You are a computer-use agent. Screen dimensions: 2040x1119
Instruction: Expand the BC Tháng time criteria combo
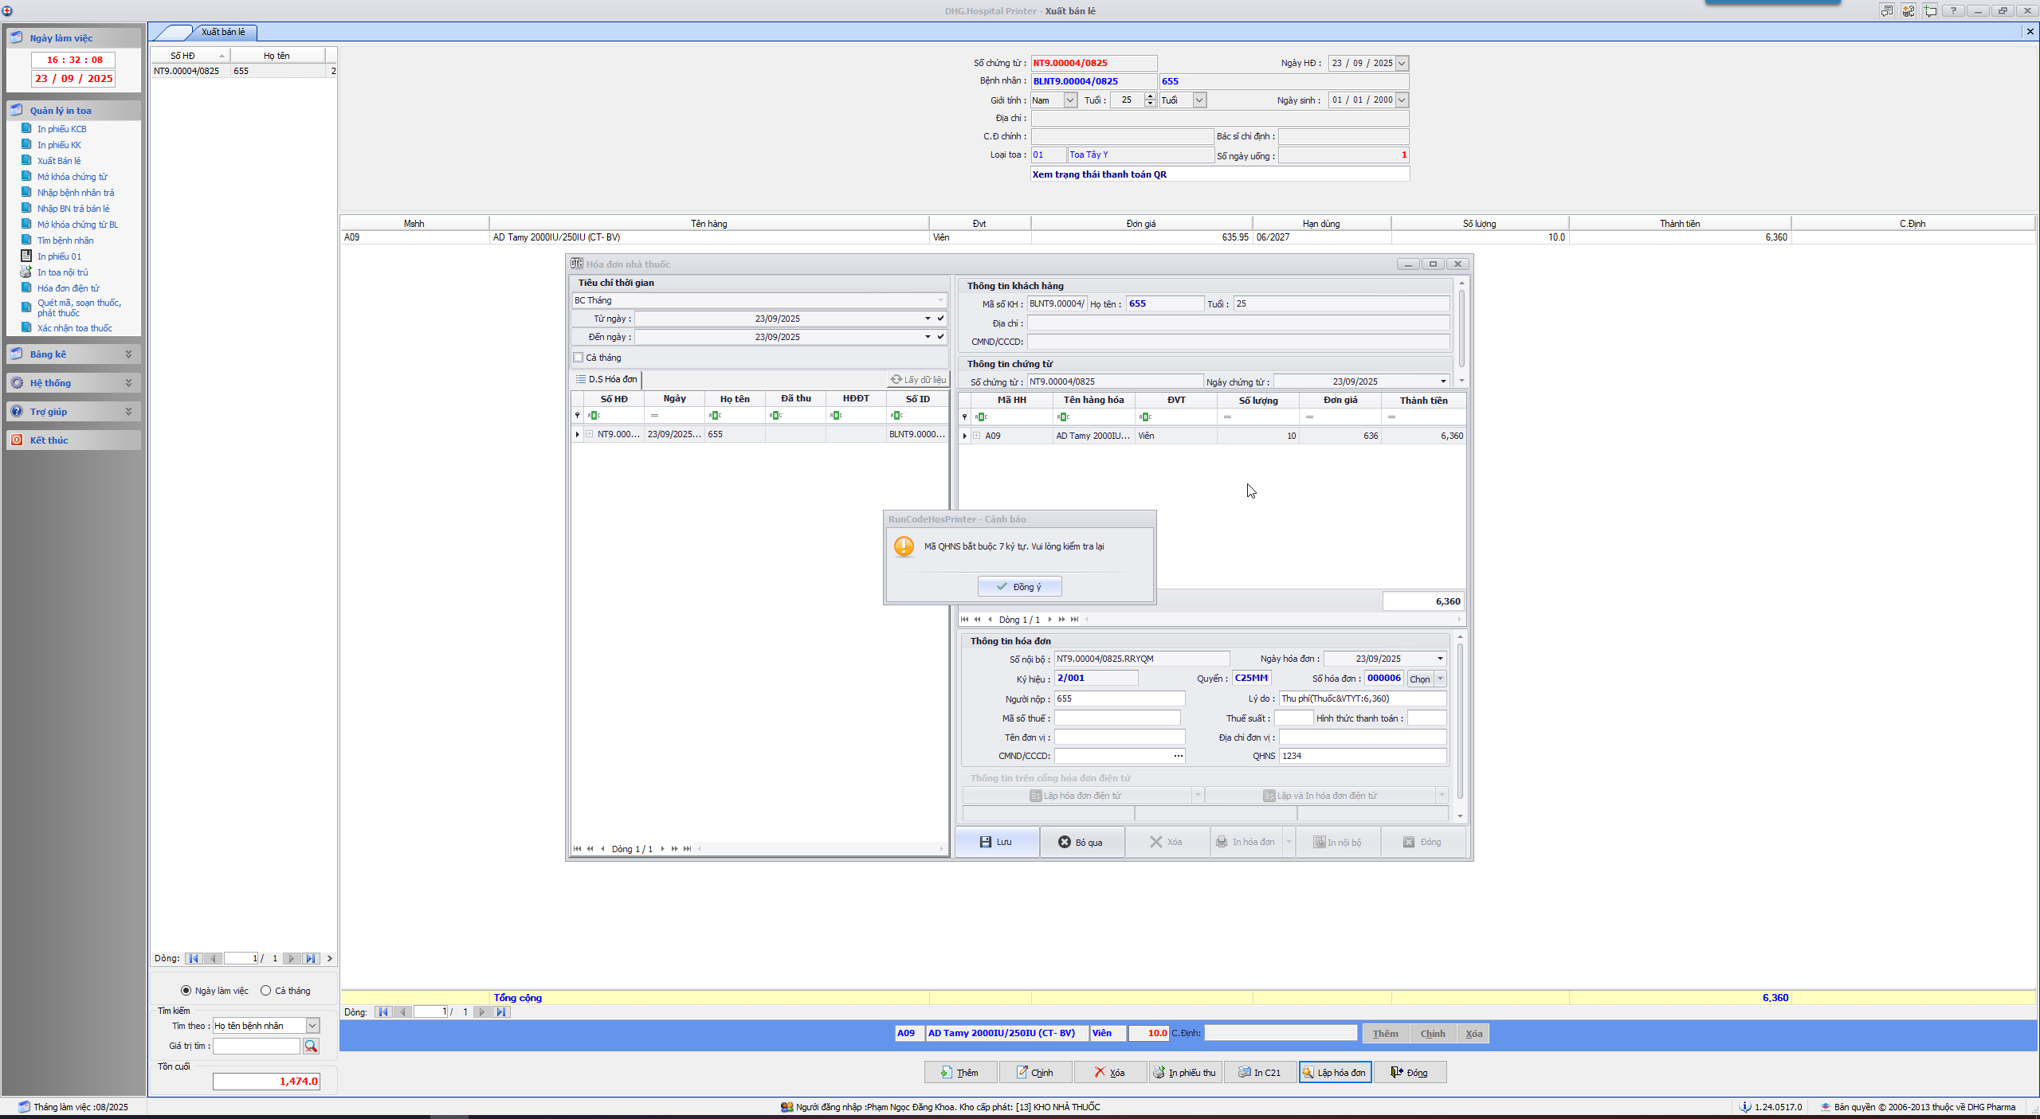coord(940,300)
